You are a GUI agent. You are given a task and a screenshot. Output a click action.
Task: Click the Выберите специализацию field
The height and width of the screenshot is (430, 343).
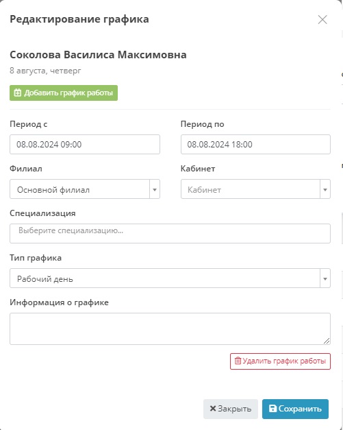click(x=170, y=233)
